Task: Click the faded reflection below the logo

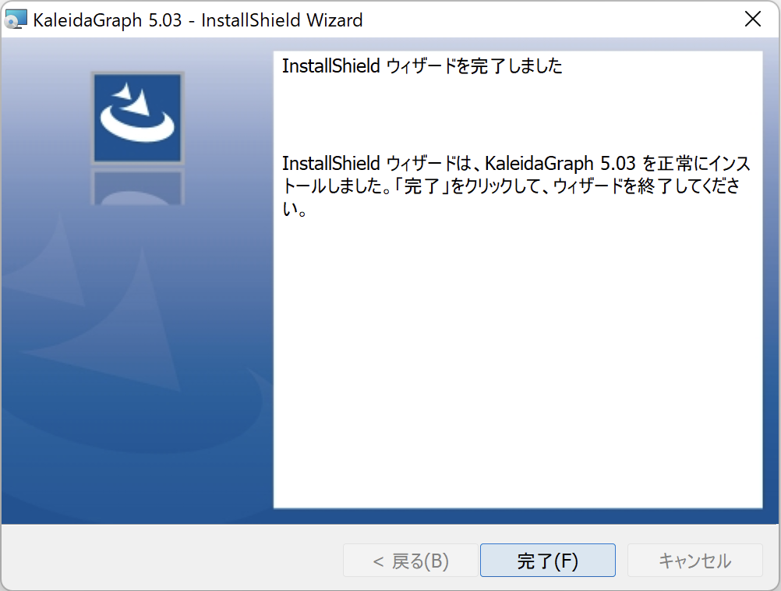Action: click(x=137, y=187)
